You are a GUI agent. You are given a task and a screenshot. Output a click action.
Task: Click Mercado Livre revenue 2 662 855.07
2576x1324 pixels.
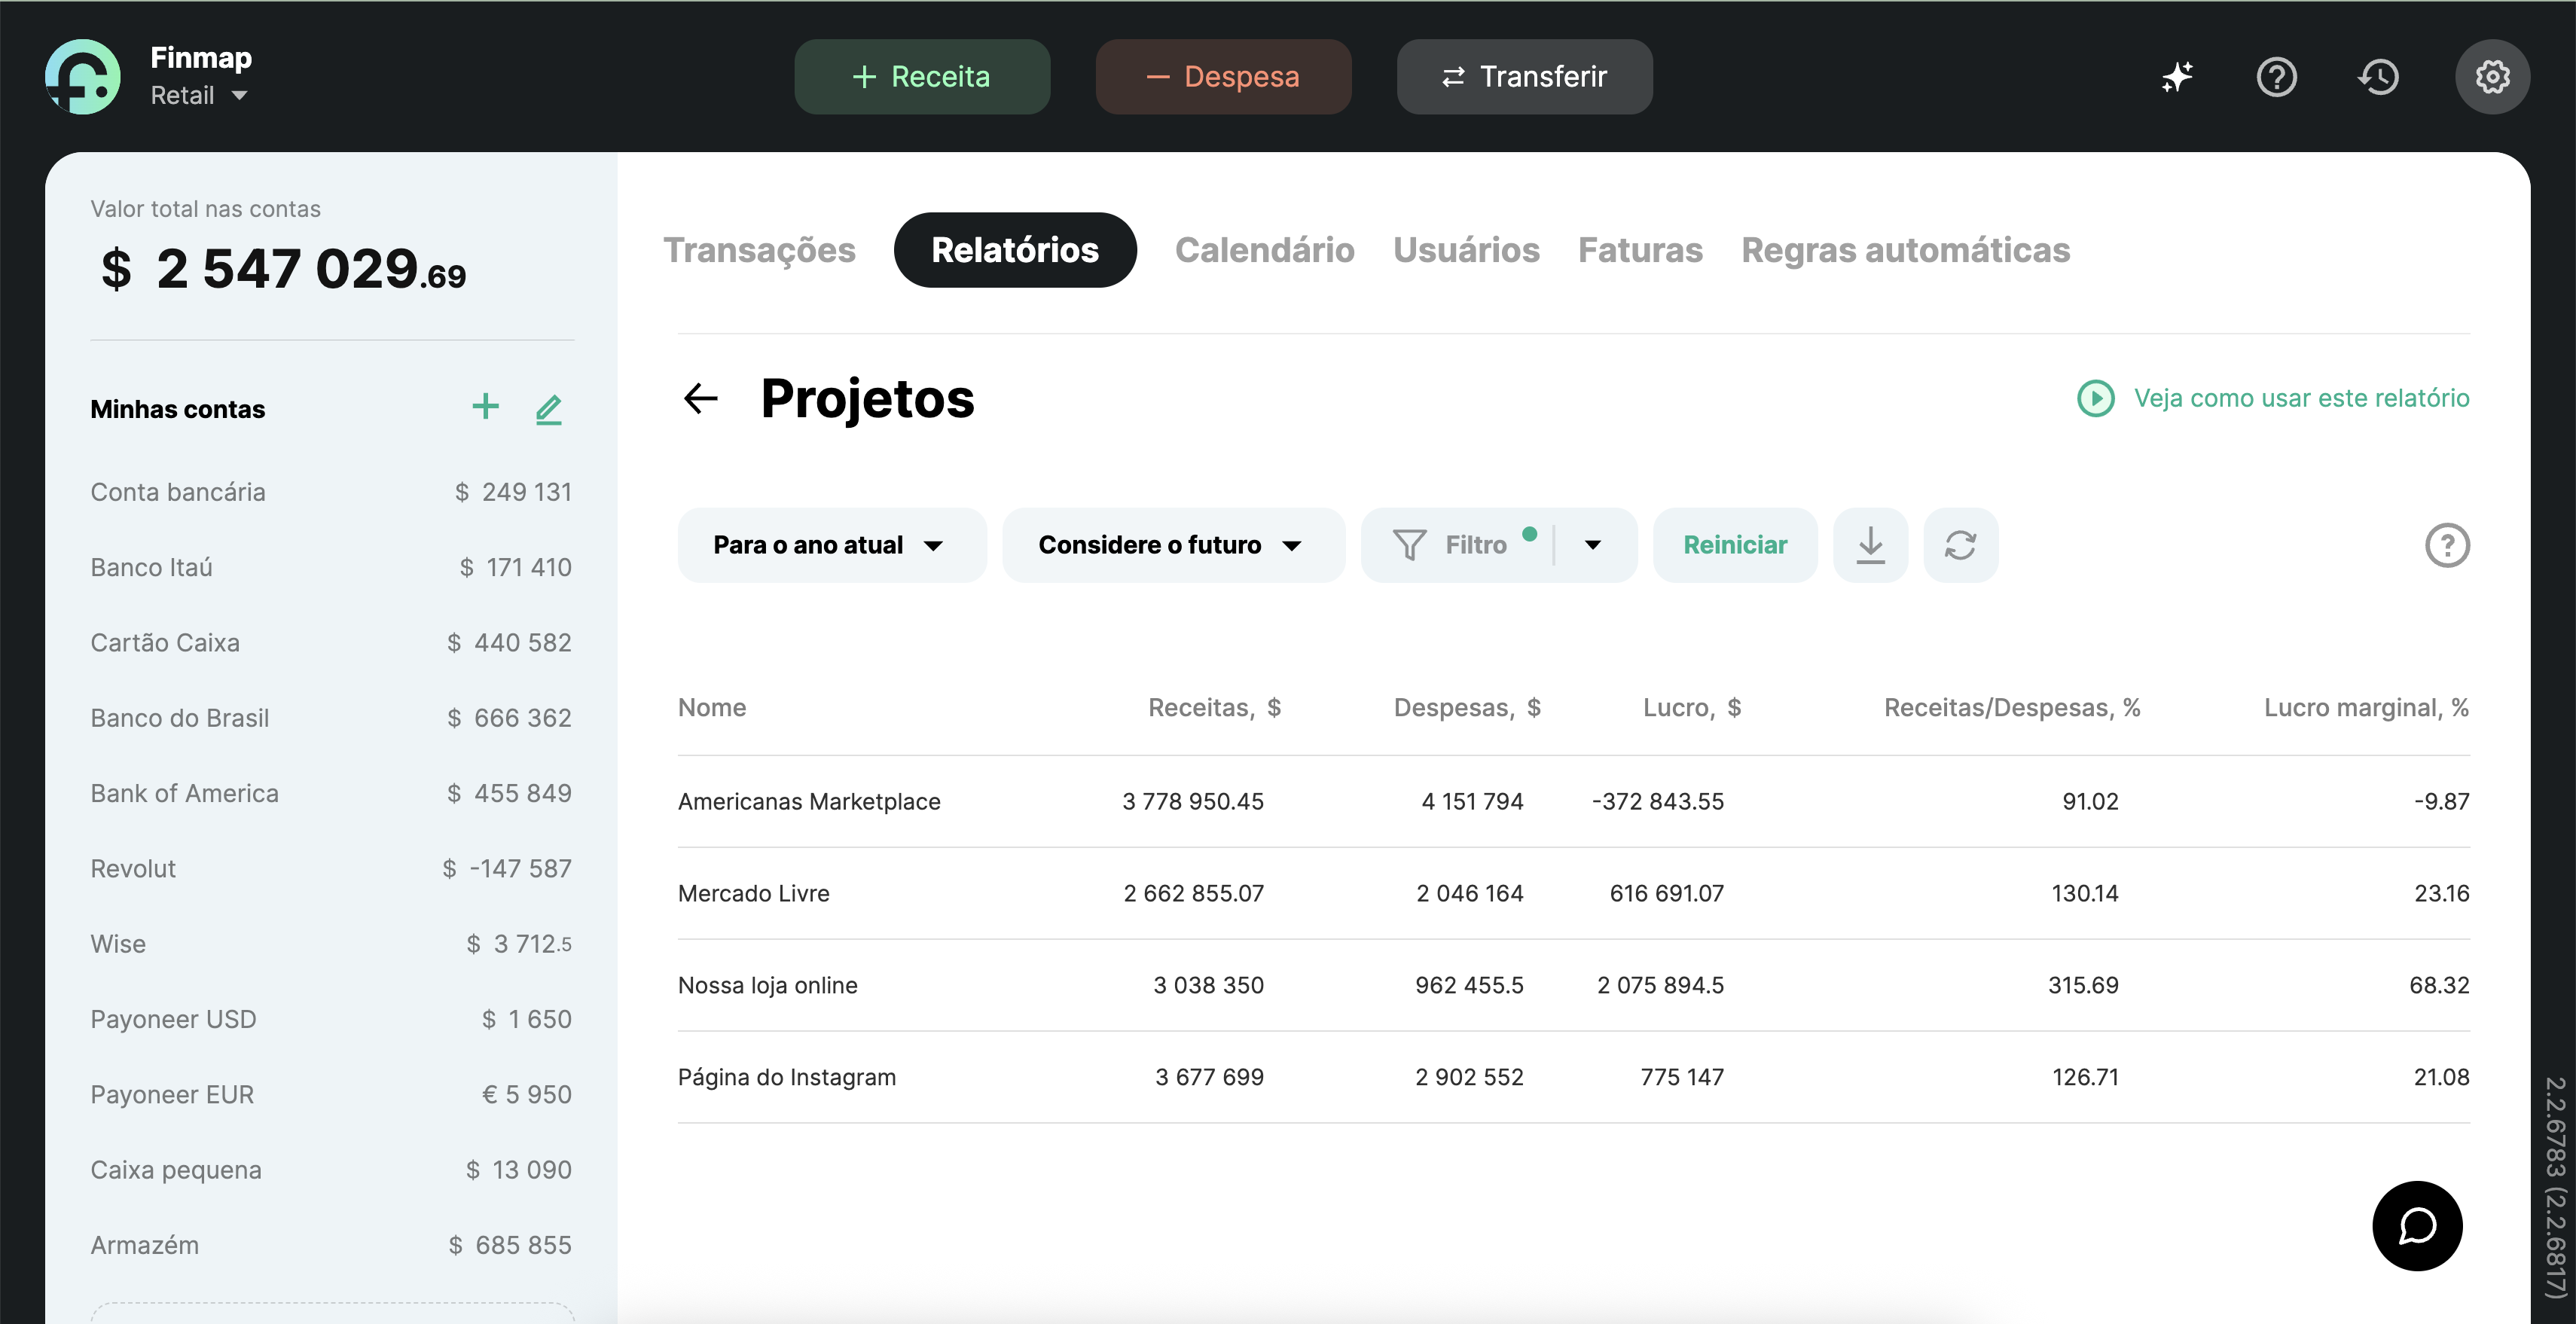point(1194,893)
